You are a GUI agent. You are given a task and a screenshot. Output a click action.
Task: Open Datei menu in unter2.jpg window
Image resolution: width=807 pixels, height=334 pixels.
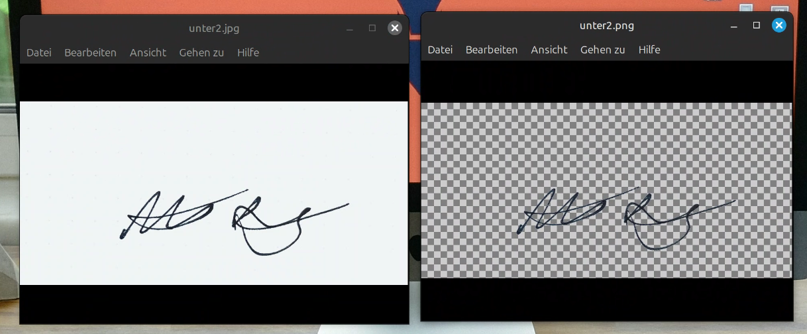click(39, 53)
